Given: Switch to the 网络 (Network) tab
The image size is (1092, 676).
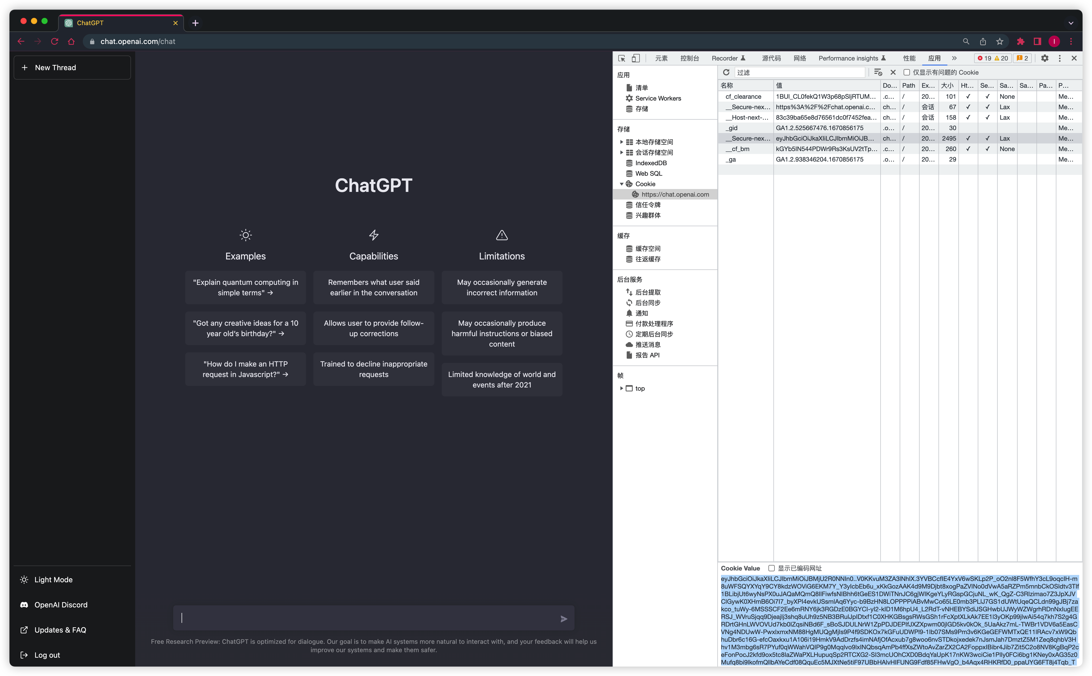Looking at the screenshot, I should pyautogui.click(x=799, y=58).
